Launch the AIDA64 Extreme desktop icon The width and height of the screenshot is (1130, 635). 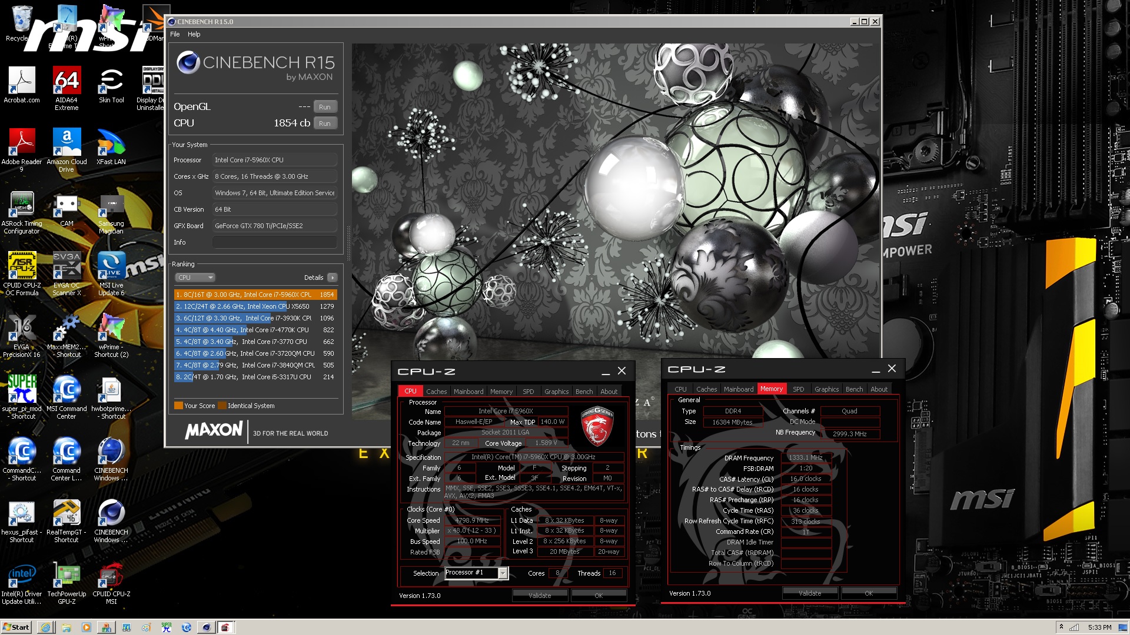click(67, 88)
